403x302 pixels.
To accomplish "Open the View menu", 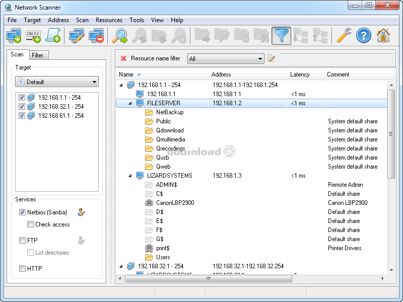I will click(x=157, y=20).
